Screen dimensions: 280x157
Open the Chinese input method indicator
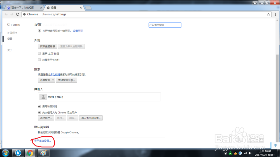pyautogui.click(x=275, y=146)
